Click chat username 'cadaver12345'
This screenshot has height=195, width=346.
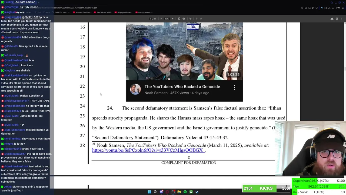pyautogui.click(x=13, y=149)
